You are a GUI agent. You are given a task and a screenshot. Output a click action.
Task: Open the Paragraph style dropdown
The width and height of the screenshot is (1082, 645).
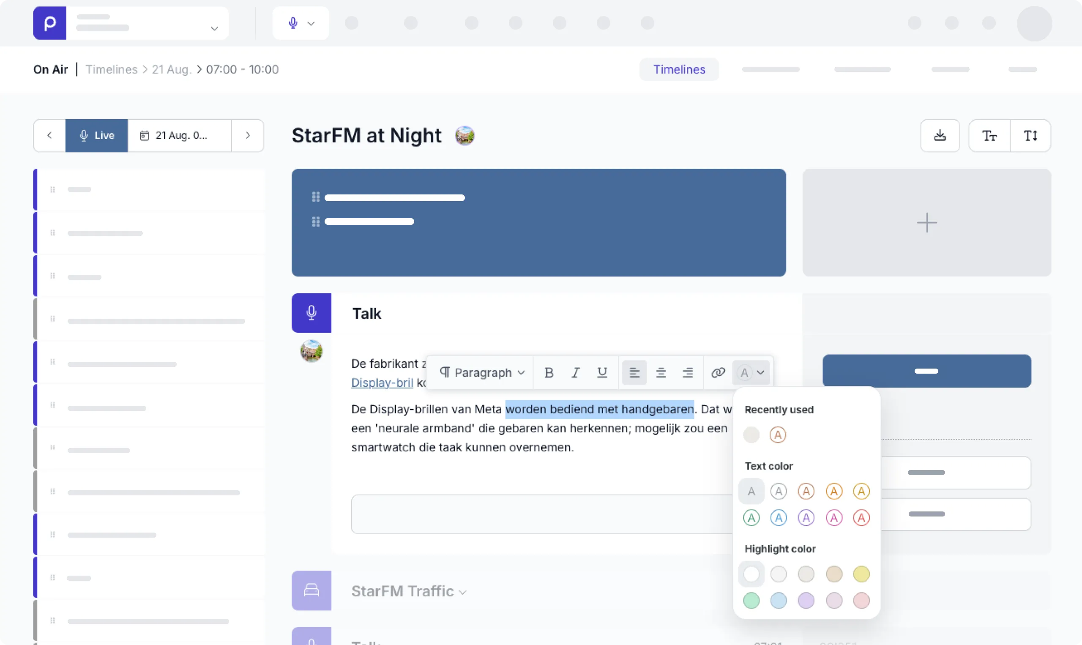pyautogui.click(x=482, y=372)
